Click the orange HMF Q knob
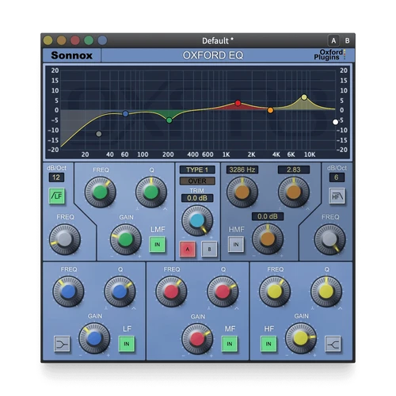This screenshot has height=396, width=396. pos(294,192)
